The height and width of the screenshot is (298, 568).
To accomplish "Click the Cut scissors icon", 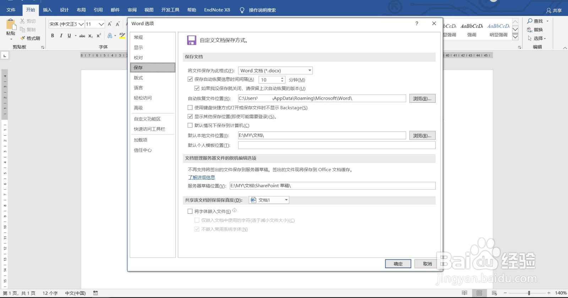I will 22,21.
